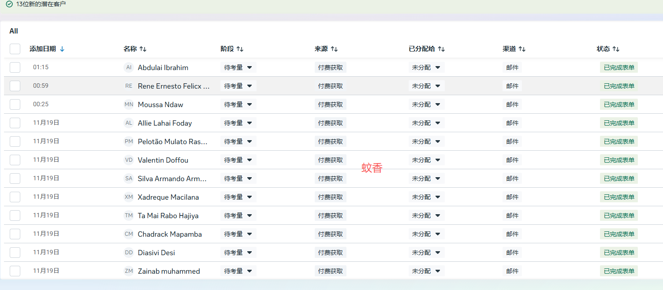Click the sort arrows beside 已分配给
The image size is (663, 290).
[x=441, y=49]
